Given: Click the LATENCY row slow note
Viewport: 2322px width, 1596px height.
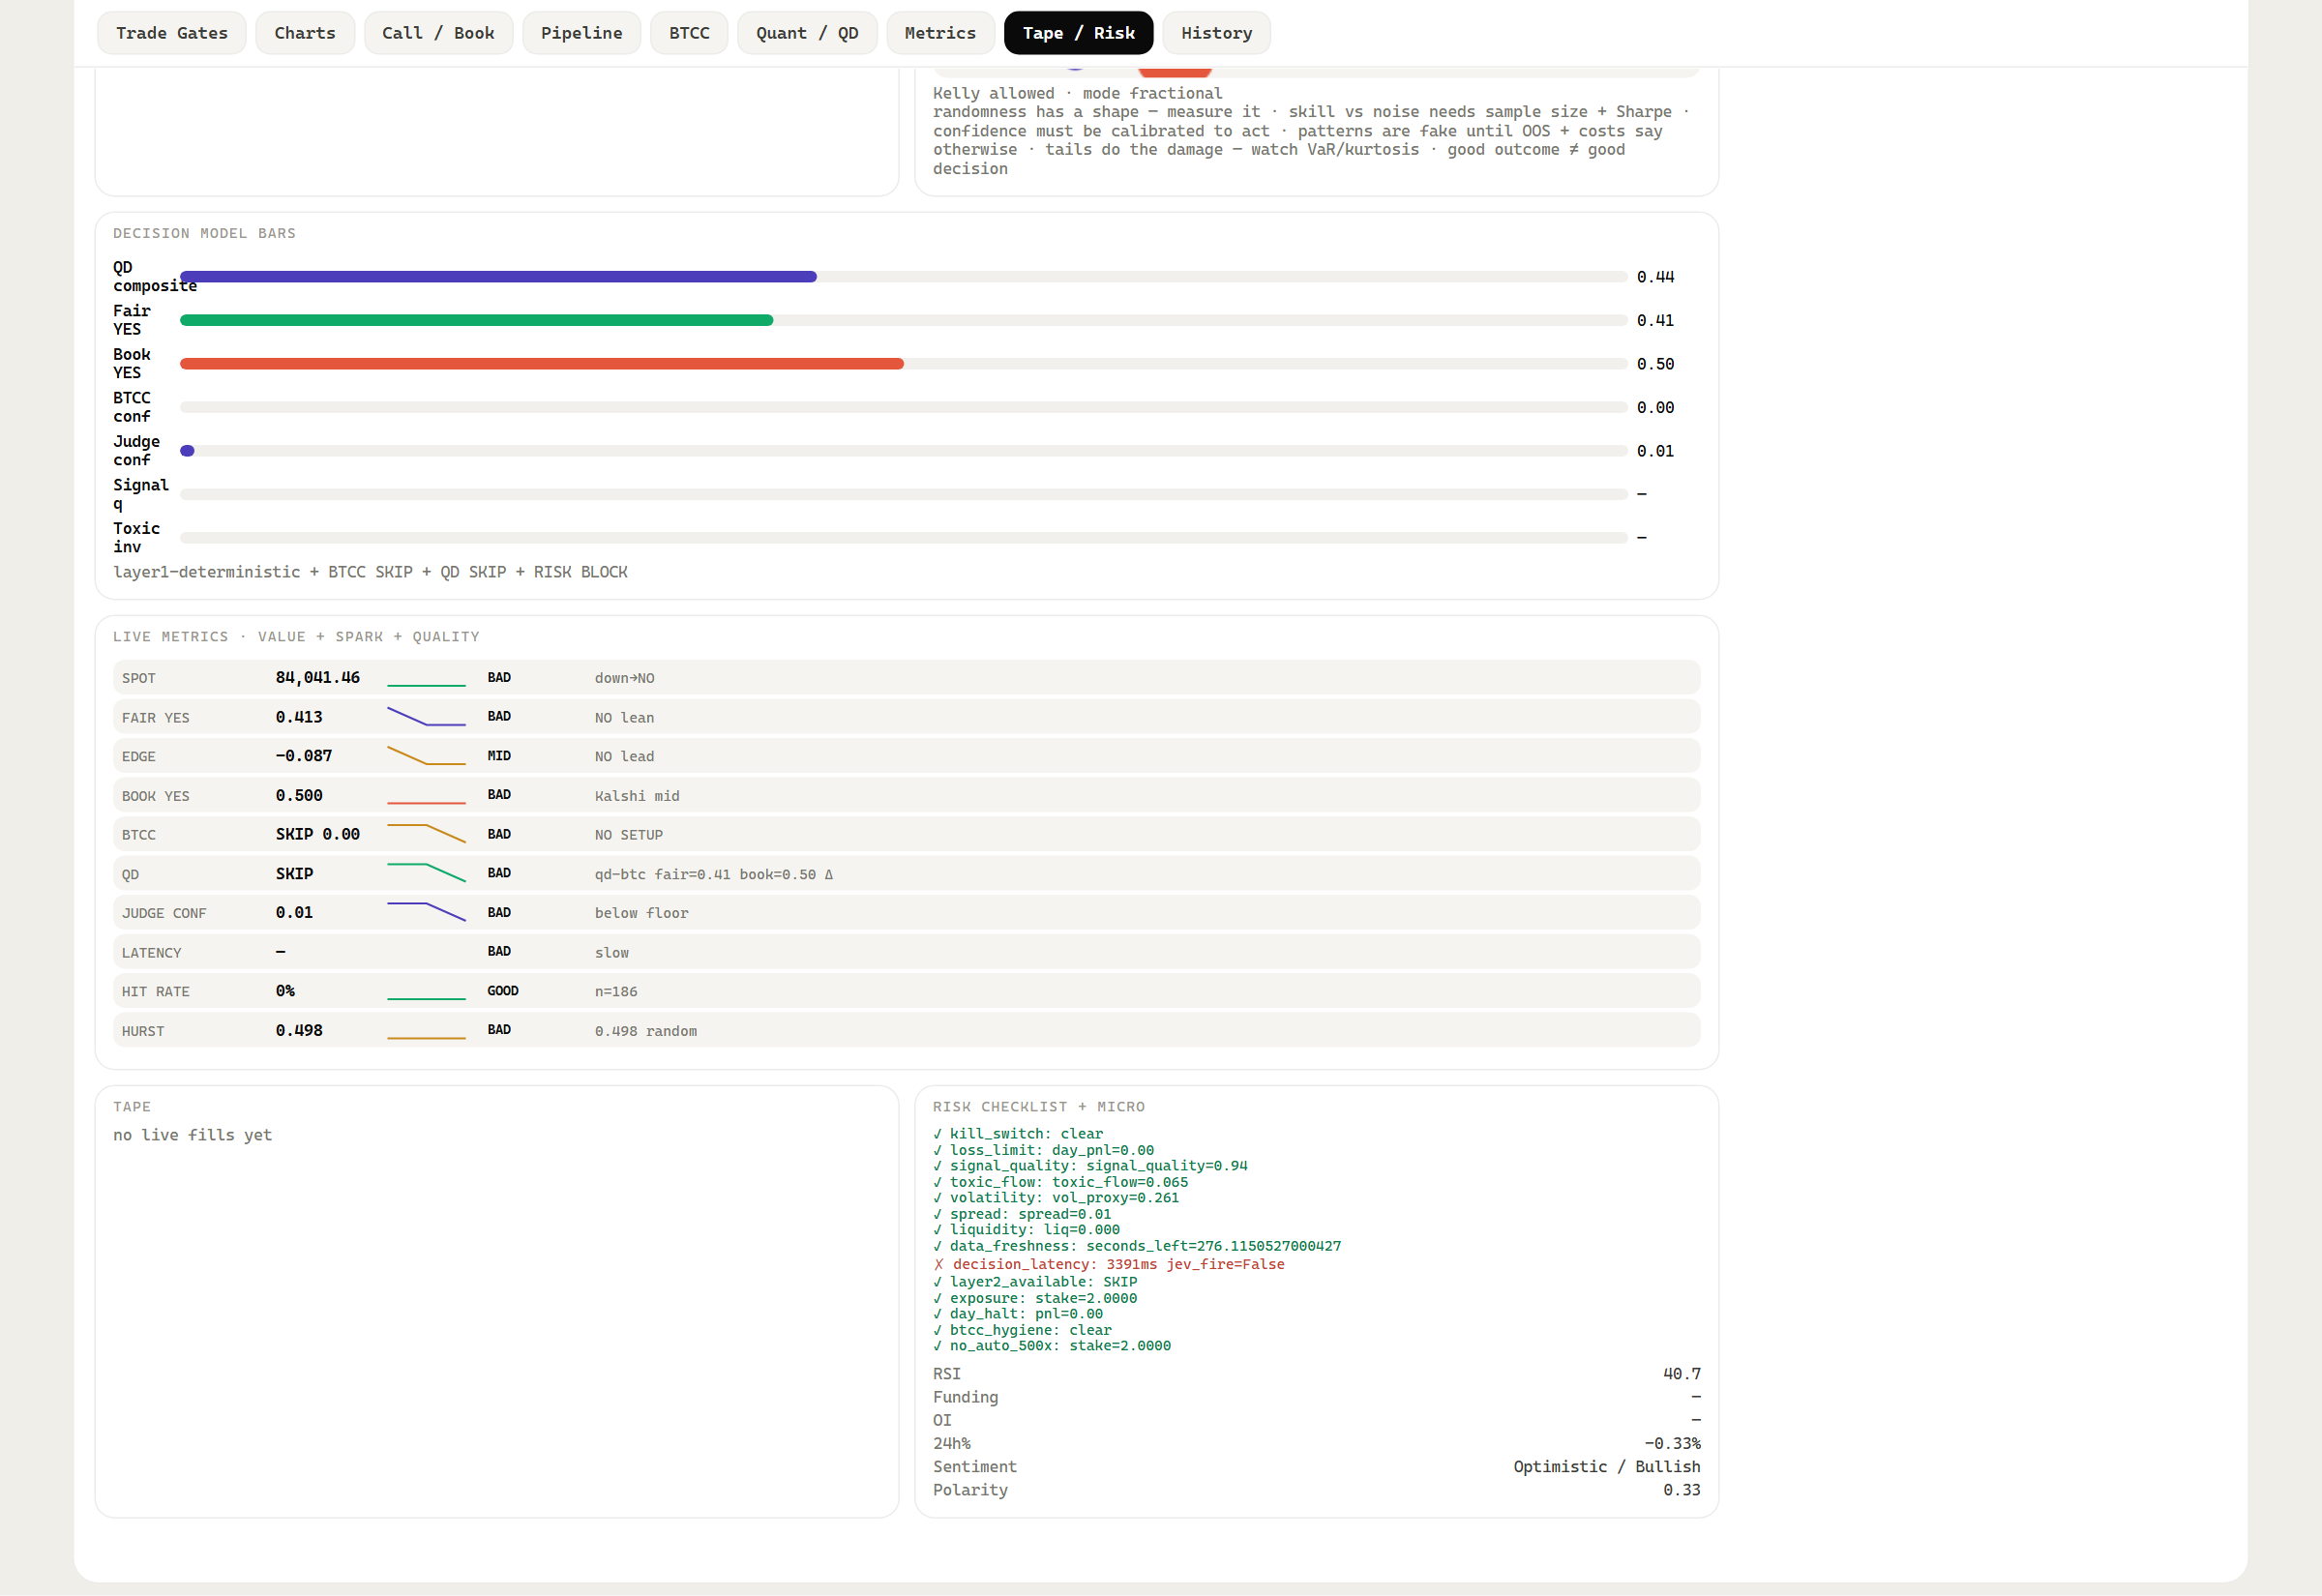Looking at the screenshot, I should tap(612, 953).
